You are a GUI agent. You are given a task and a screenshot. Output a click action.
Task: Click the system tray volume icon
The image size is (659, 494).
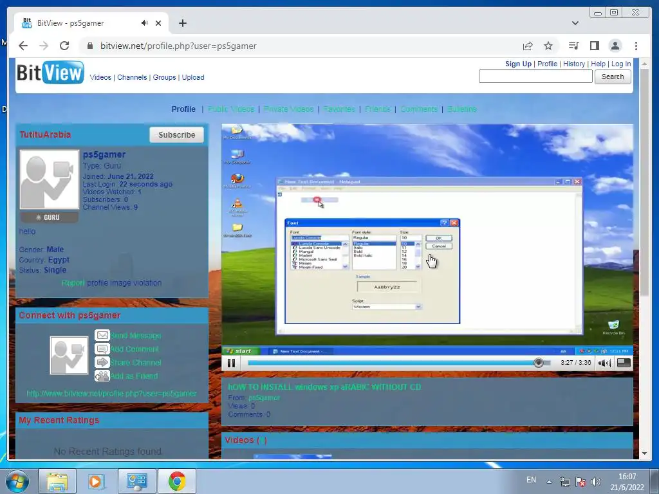[x=595, y=482]
